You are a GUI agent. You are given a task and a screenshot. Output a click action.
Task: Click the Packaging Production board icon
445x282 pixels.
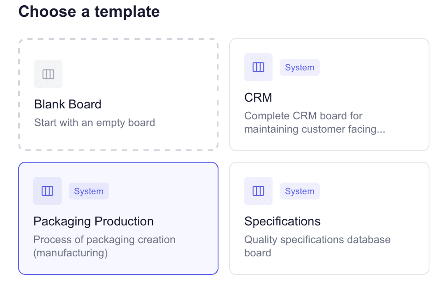(x=47, y=191)
